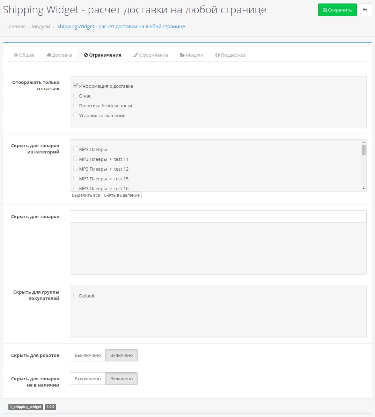
Task: Set out-of-stock hiding to Включено
Action: (122, 379)
